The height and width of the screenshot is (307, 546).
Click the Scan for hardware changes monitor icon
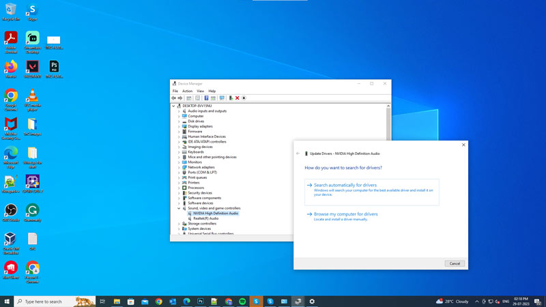click(x=222, y=98)
